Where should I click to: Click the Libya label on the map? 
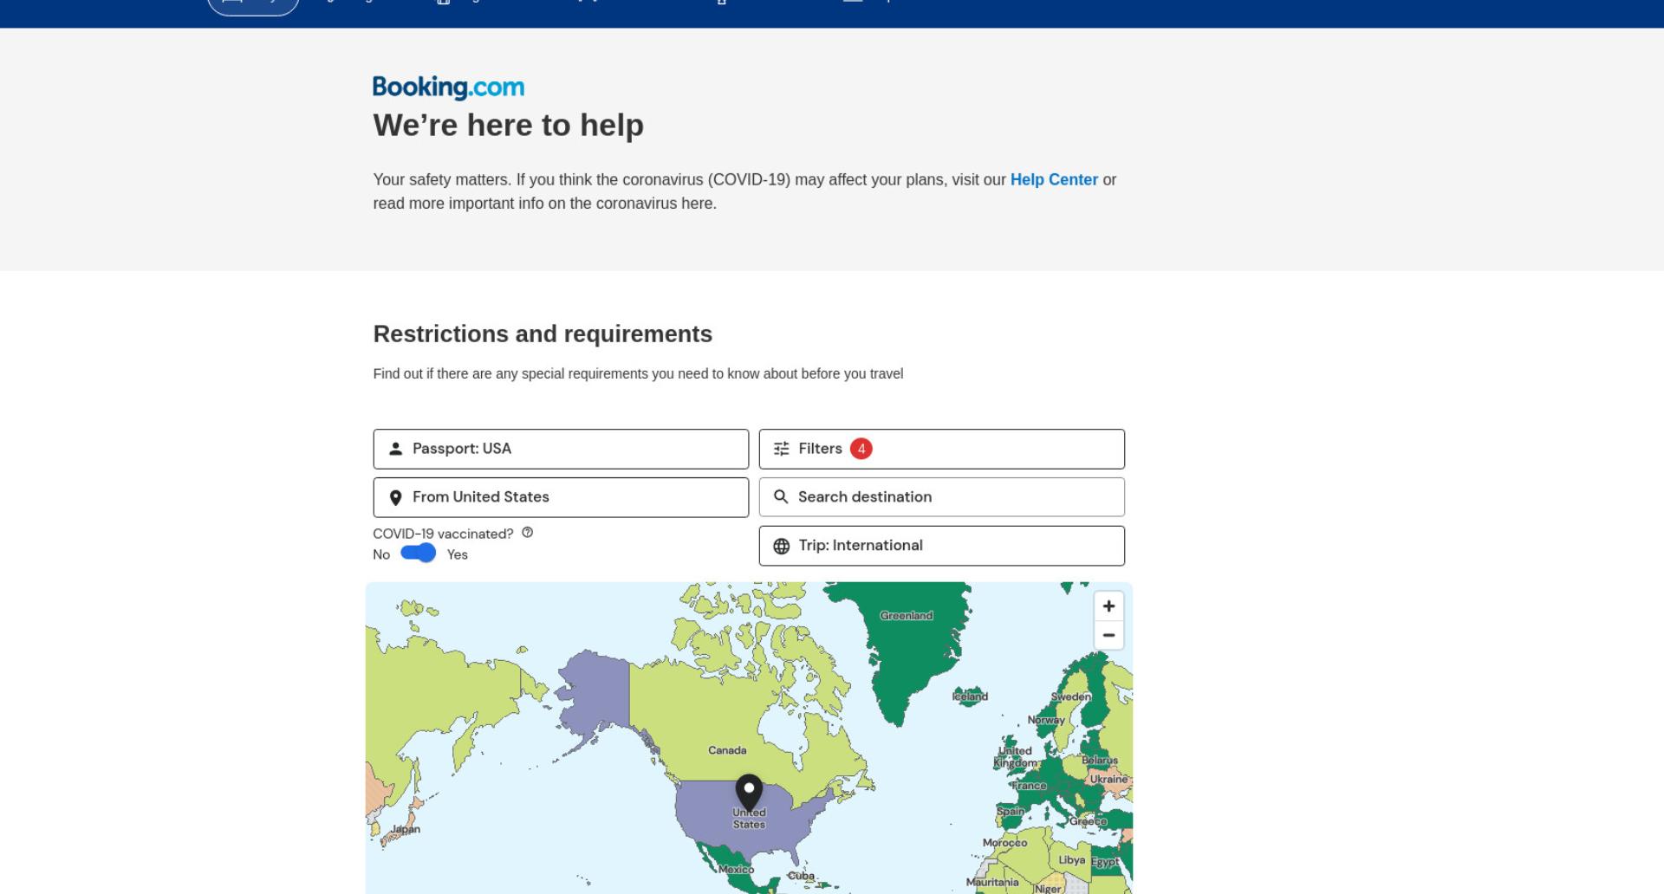1072,860
